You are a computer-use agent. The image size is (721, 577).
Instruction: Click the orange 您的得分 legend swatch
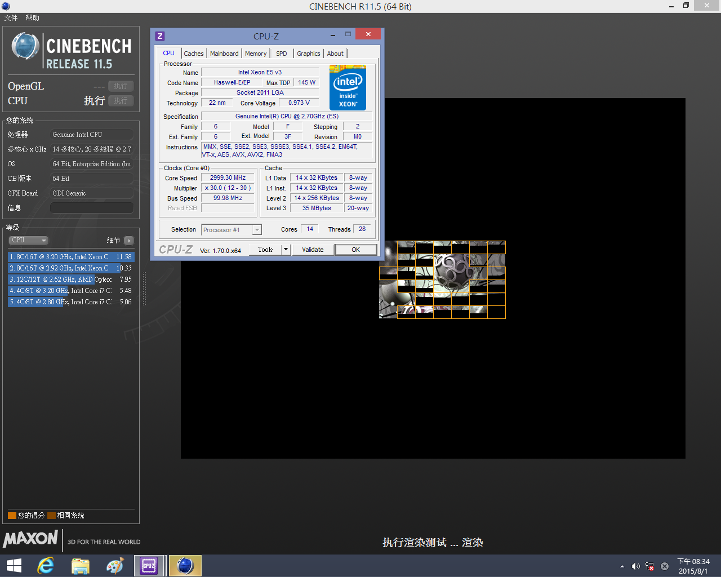[x=12, y=516]
